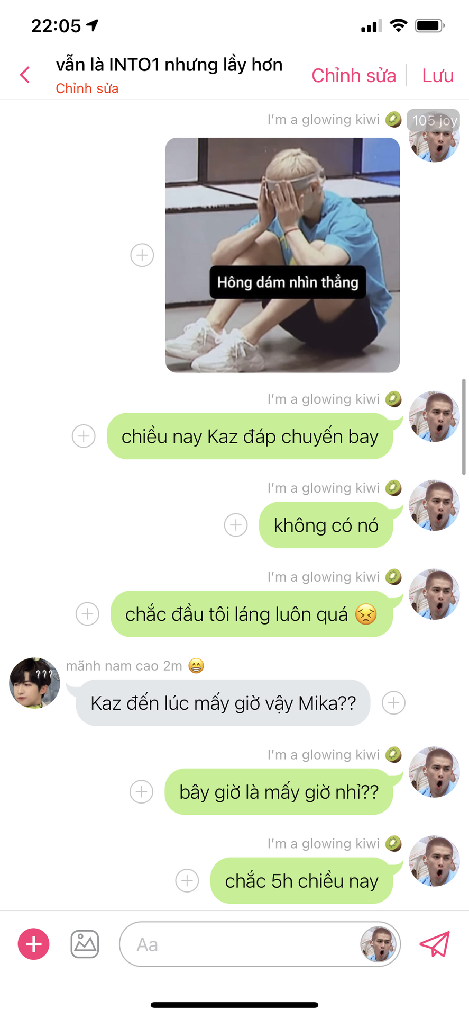The width and height of the screenshot is (469, 1017).
Task: Tap plus icon beside "bây giờ là mấy giờ nhỉ??"
Action: [x=142, y=792]
